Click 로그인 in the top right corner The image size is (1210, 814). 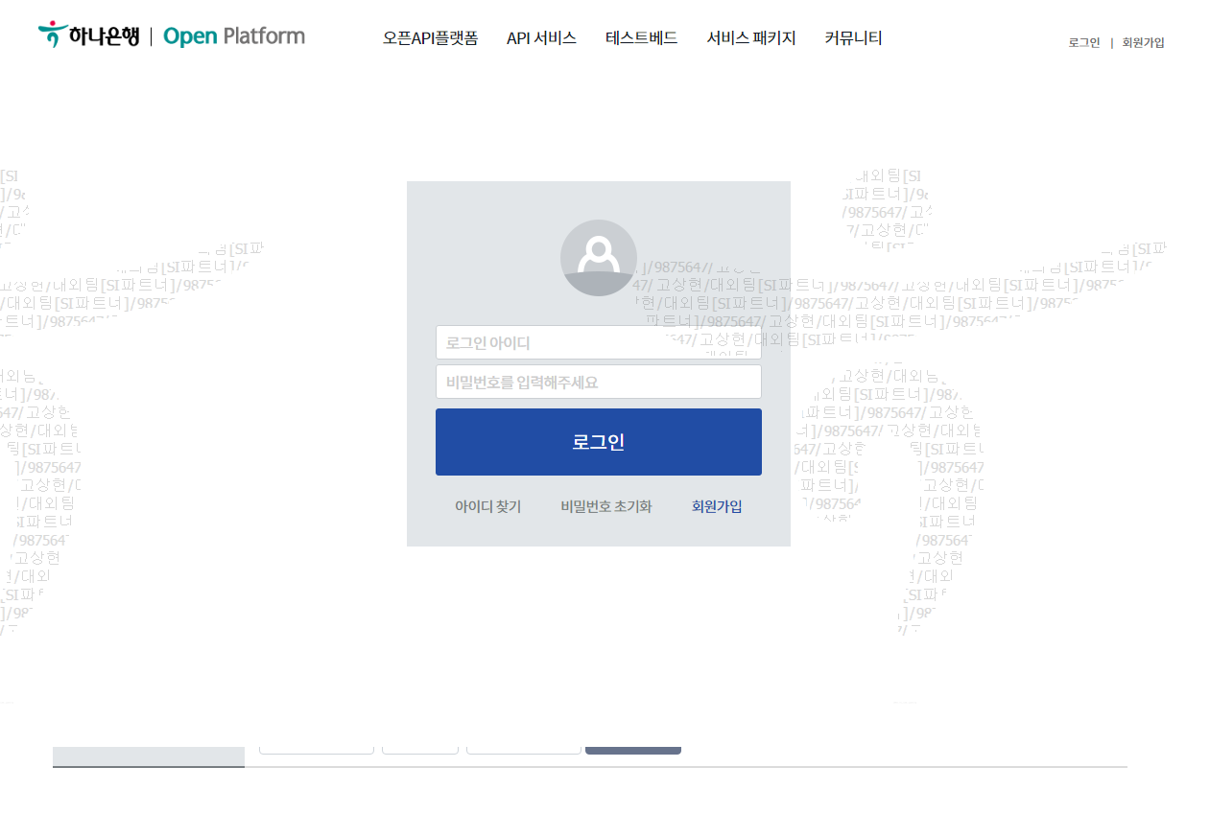(1082, 42)
